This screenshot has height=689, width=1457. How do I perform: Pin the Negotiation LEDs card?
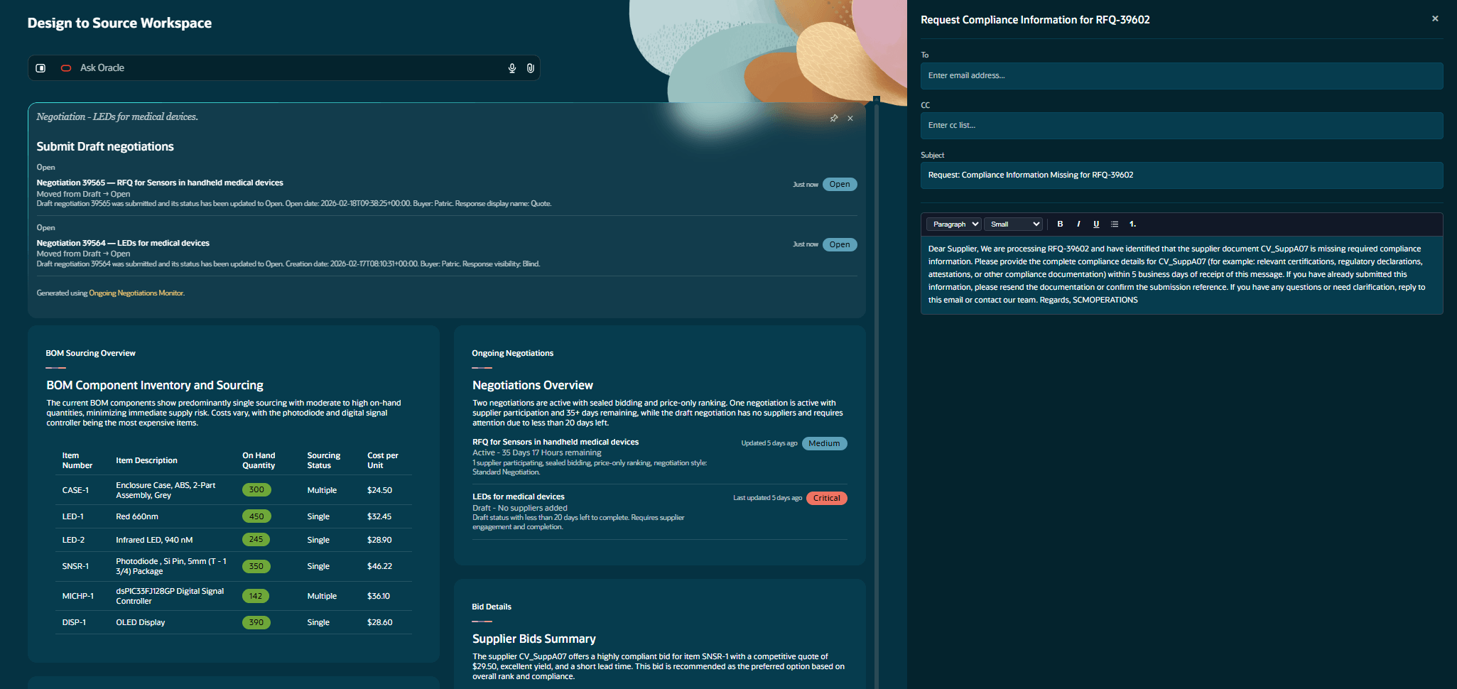[834, 118]
